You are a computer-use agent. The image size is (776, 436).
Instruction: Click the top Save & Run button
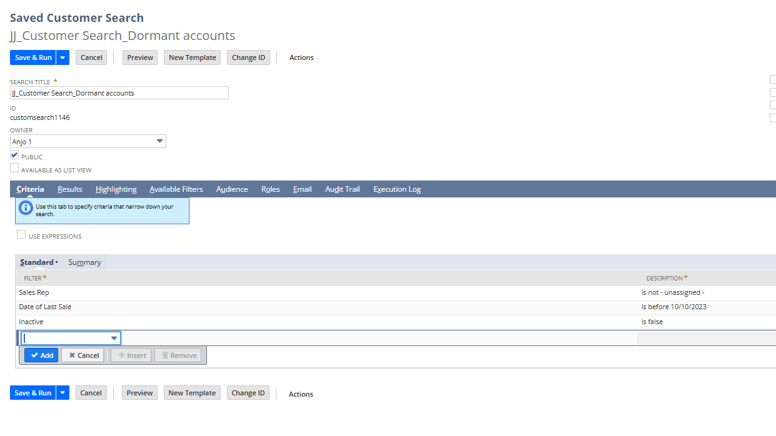pos(33,57)
